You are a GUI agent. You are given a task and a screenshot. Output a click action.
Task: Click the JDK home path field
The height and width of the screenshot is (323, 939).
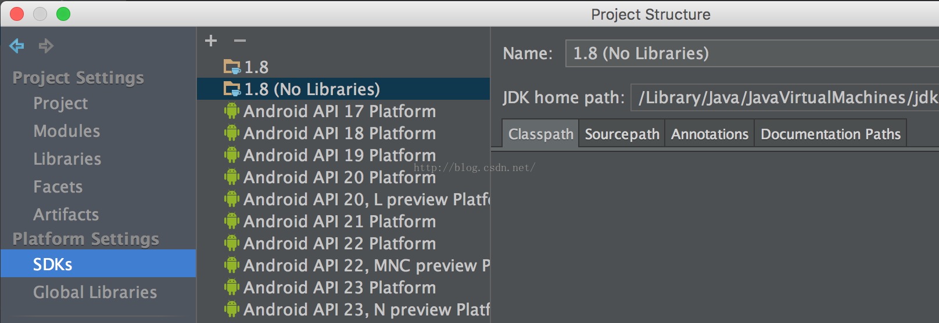[784, 97]
